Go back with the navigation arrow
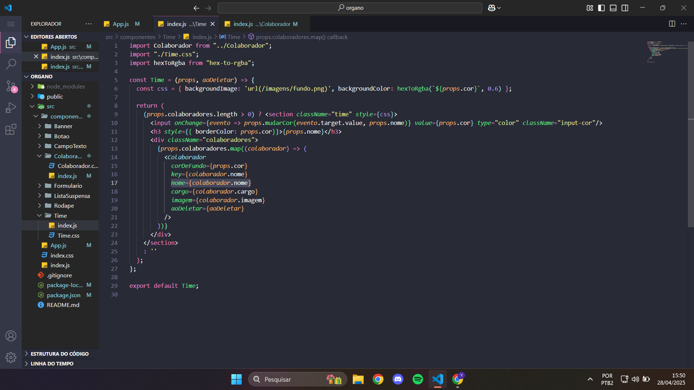Screen dimensions: 694x390 pos(196,8)
